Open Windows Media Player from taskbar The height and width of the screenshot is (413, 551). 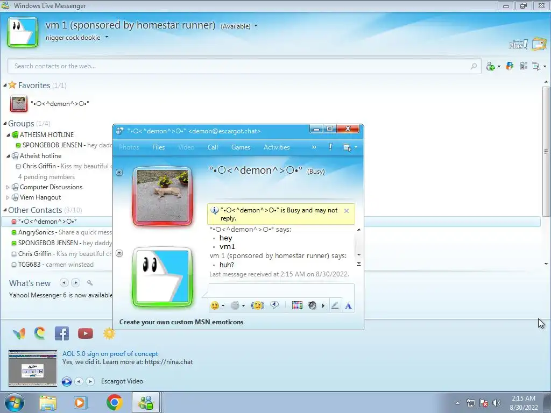pyautogui.click(x=80, y=402)
